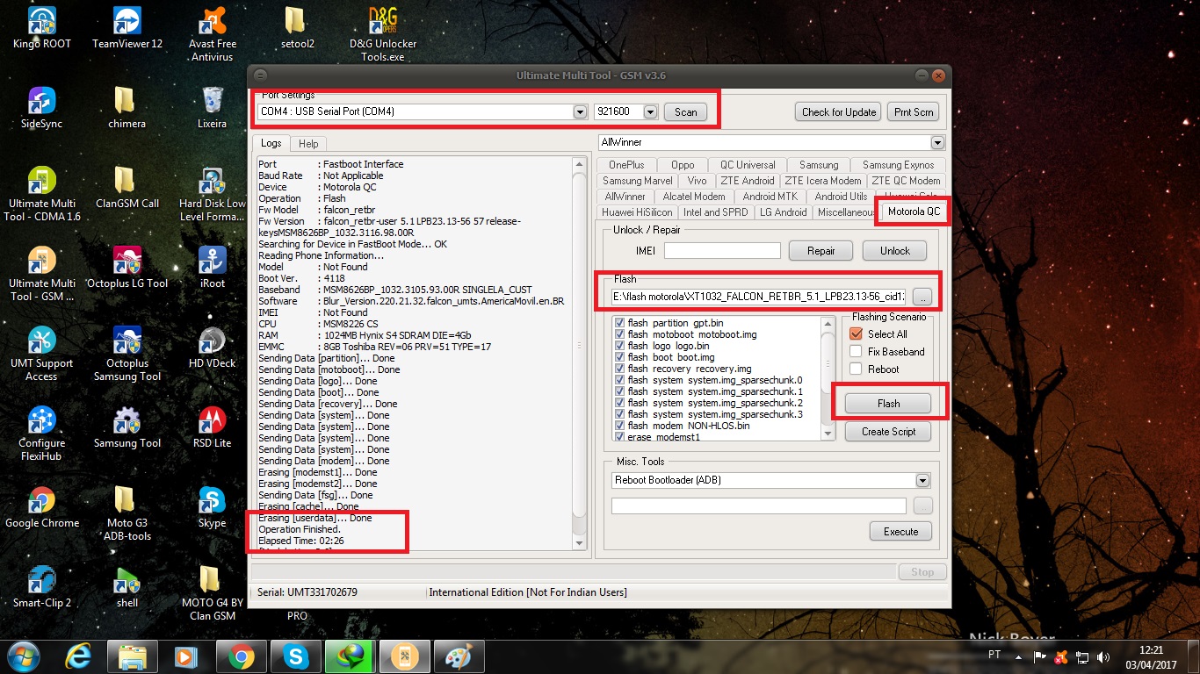Click Execute in Misc. Tools

[900, 531]
